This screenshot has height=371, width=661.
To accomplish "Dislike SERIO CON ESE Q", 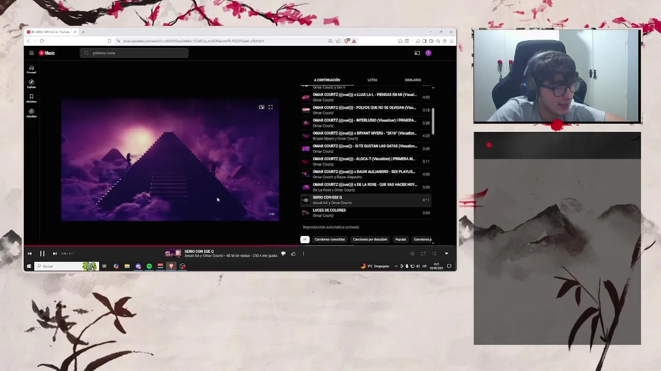I will click(x=283, y=254).
